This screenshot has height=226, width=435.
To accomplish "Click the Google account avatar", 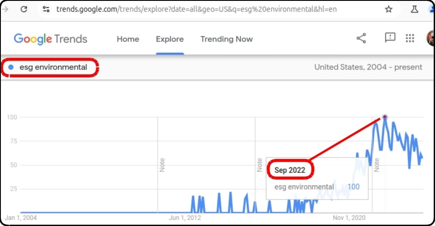I will pyautogui.click(x=430, y=38).
